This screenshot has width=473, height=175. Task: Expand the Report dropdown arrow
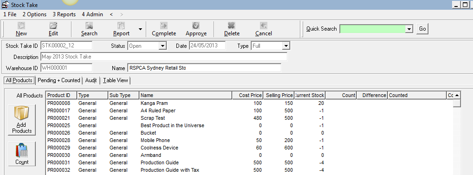140,29
